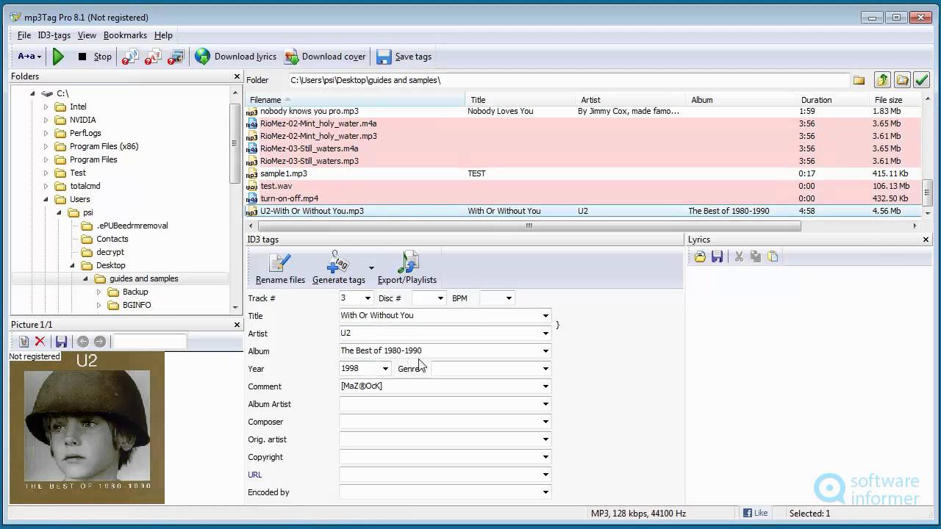Sort file list by Filename column

[x=356, y=100]
